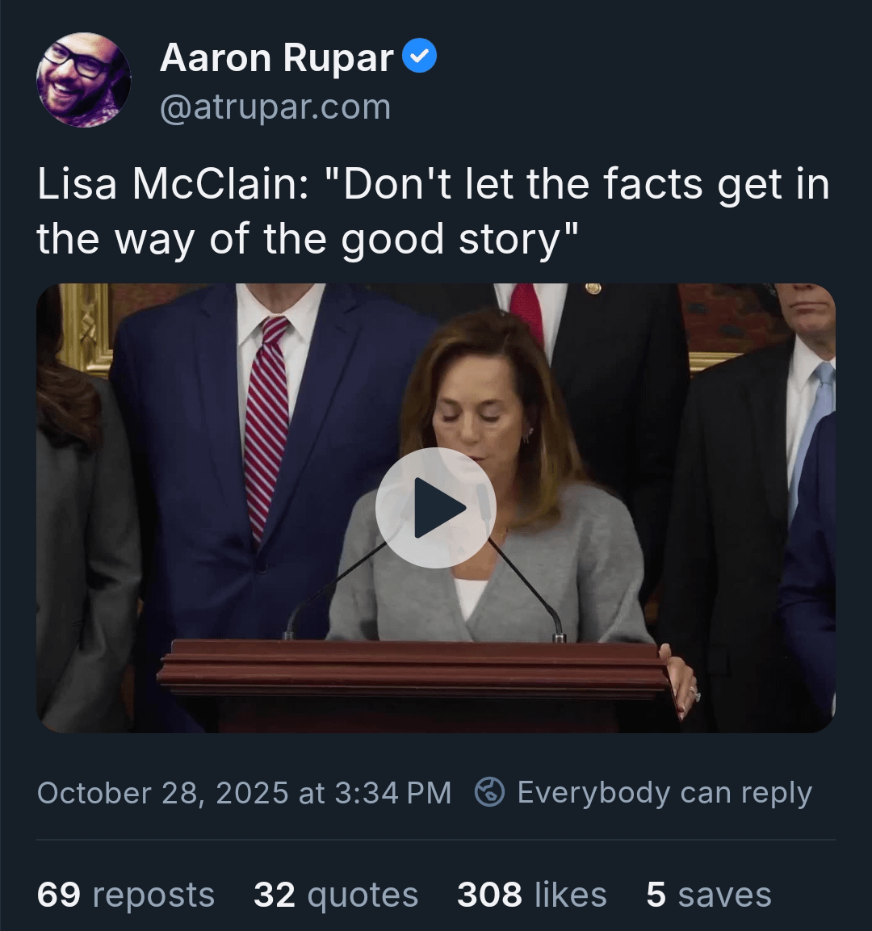Visit the @atrupar.com handle

coord(275,107)
